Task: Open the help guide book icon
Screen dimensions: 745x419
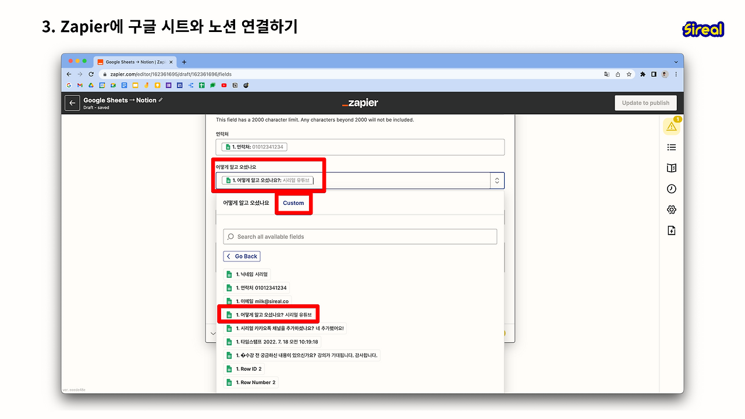Action: point(672,168)
